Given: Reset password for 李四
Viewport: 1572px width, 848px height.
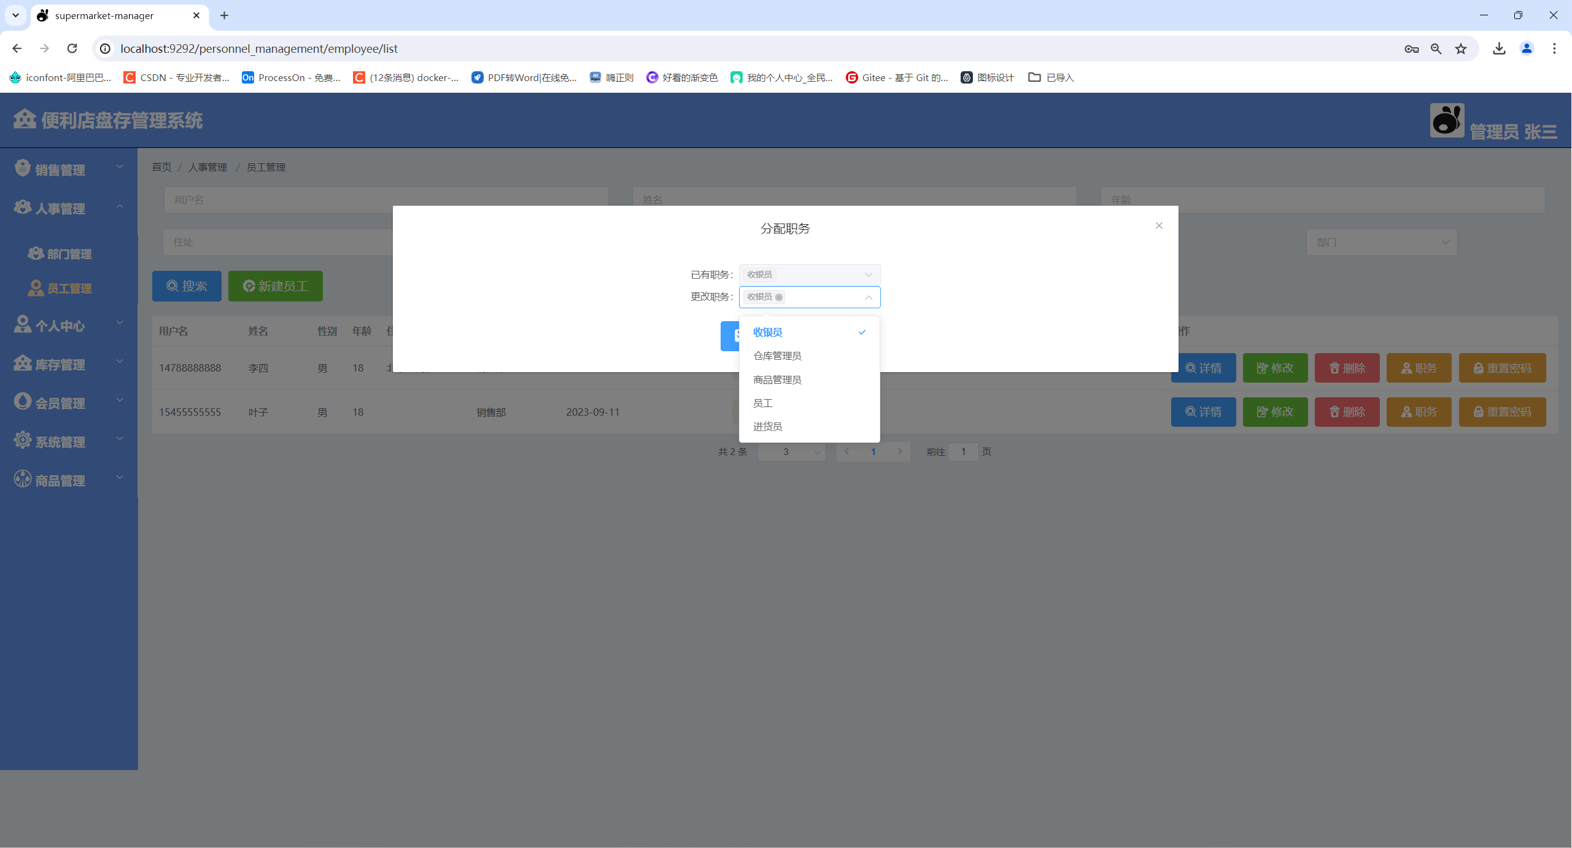Looking at the screenshot, I should coord(1502,368).
